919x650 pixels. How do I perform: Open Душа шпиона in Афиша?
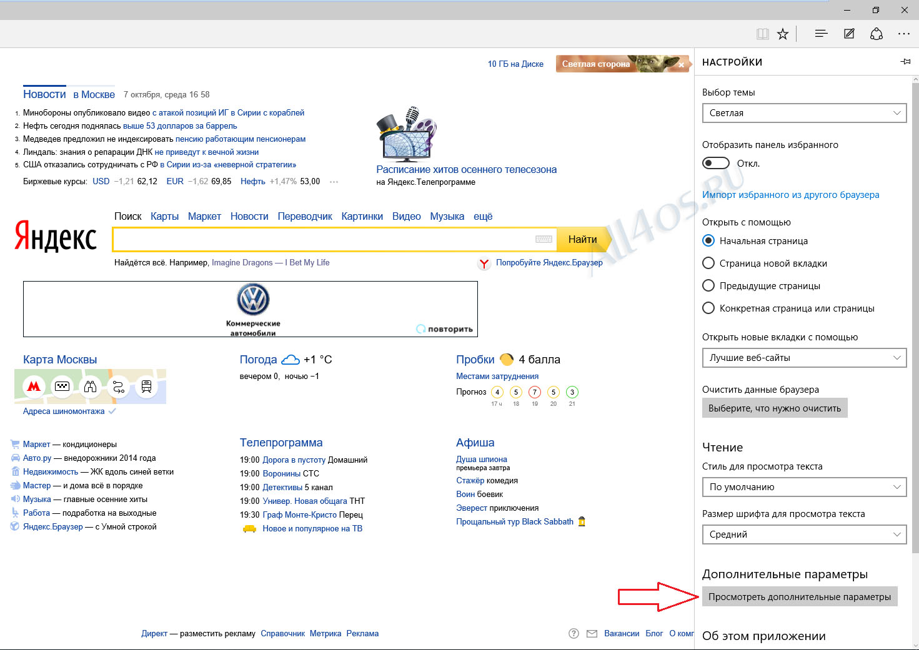[482, 459]
